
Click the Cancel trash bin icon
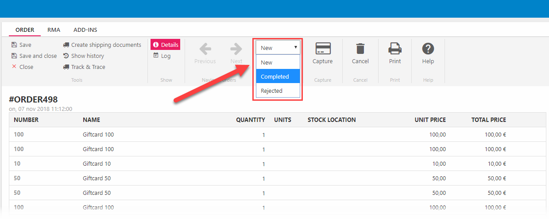pyautogui.click(x=360, y=49)
